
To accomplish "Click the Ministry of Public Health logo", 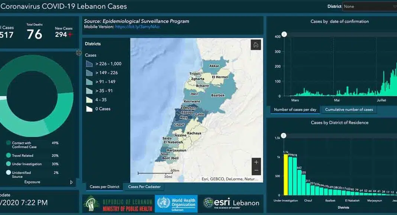I will tap(117, 204).
